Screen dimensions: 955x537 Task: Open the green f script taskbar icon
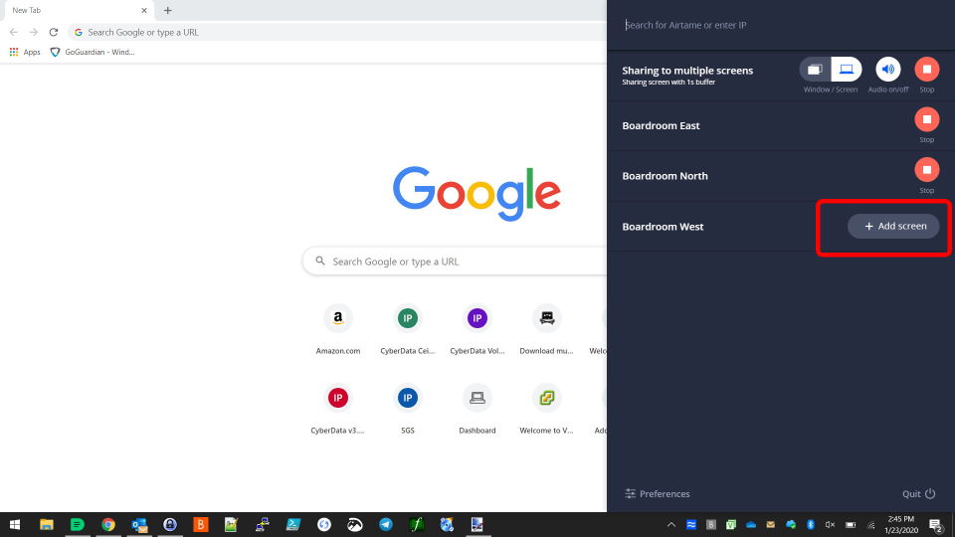(417, 525)
